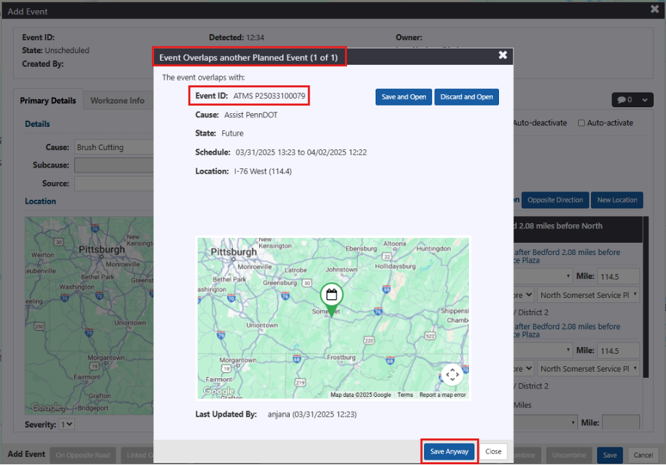Click Save Anyway button
This screenshot has height=465, width=666.
tap(449, 451)
